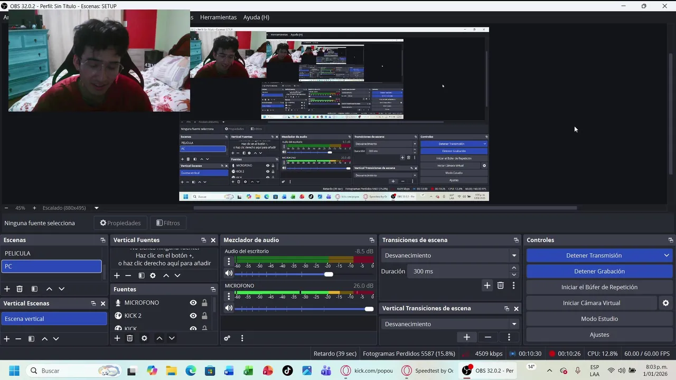The width and height of the screenshot is (676, 380).
Task: Delete selected source with Fuentes trash icon
Action: [x=129, y=338]
